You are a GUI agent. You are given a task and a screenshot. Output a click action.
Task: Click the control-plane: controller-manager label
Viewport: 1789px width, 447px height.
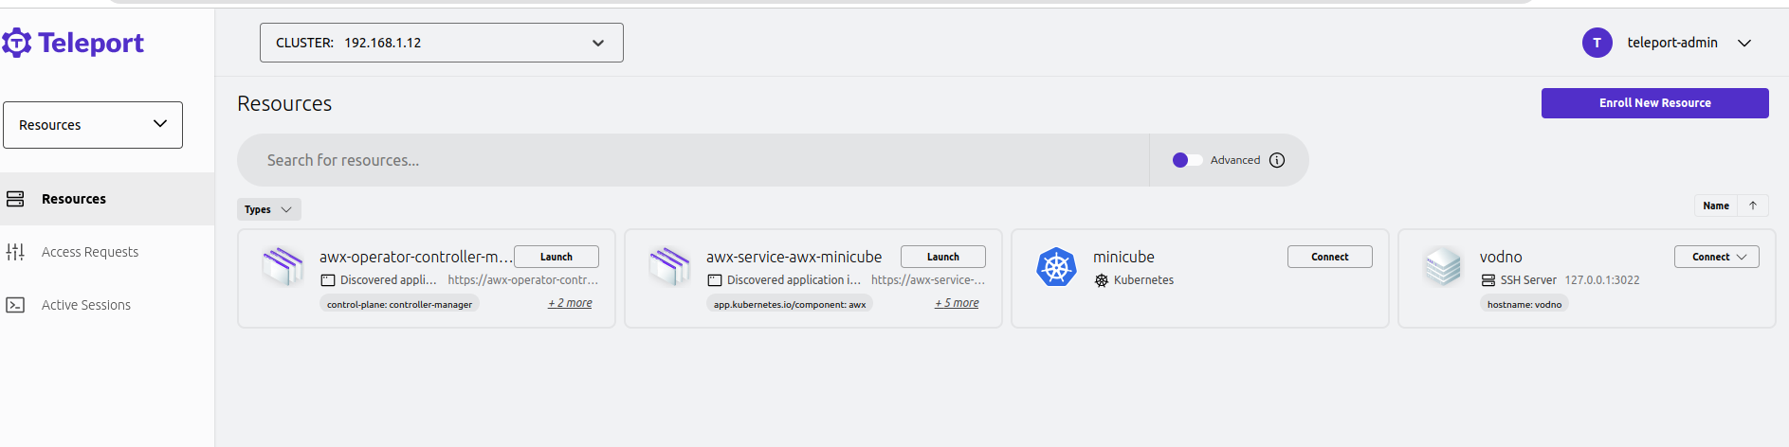click(399, 304)
